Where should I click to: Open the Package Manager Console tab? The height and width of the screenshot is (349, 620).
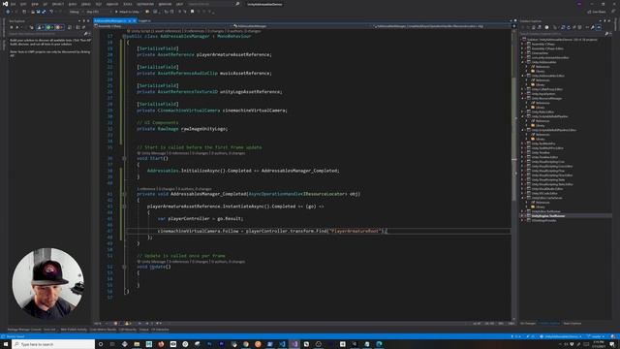pos(24,330)
